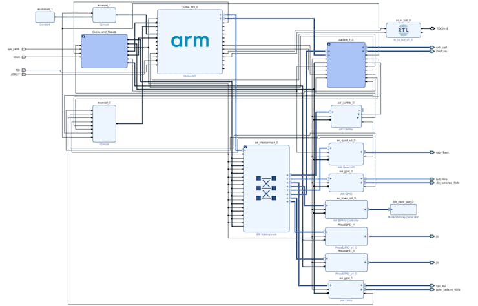The height and width of the screenshot is (306, 478).
Task: Click the nTRST input port
Action: (x=24, y=74)
